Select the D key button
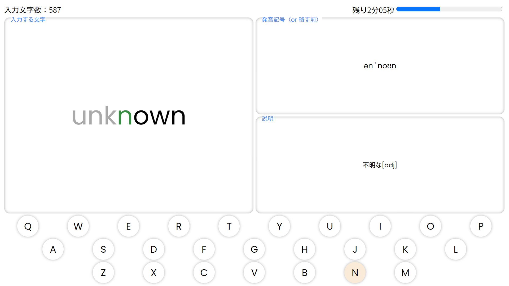This screenshot has width=509, height=286. click(x=154, y=249)
